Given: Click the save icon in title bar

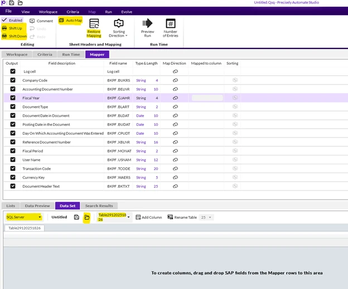Looking at the screenshot, I should click(12, 3).
